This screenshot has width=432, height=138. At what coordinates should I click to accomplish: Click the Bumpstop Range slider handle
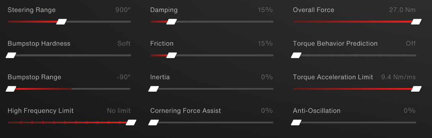(11, 89)
